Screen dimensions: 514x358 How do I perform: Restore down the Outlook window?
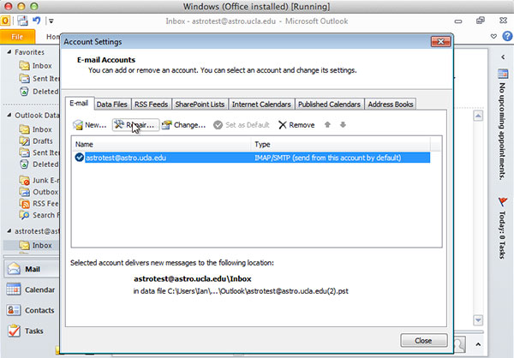(481, 21)
